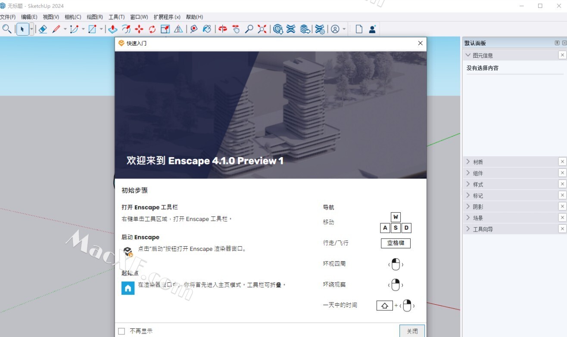Click the LayOut send icon

305,29
